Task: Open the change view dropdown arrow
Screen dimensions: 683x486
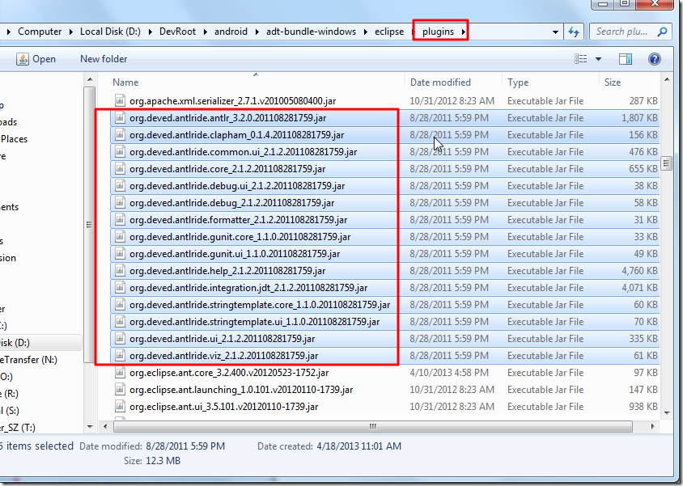Action: pyautogui.click(x=599, y=59)
